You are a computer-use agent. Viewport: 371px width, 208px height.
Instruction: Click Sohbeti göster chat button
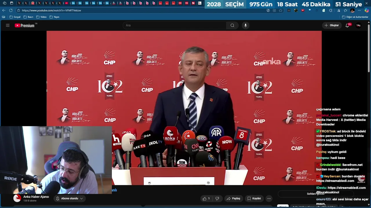(316, 194)
